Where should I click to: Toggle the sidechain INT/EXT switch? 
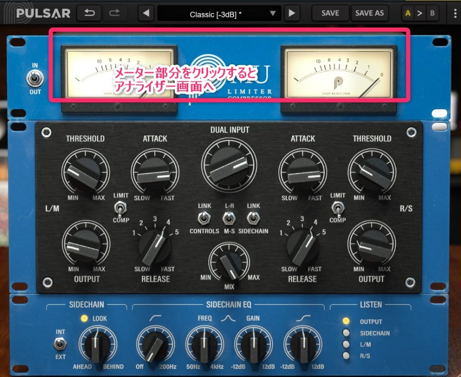(x=60, y=345)
